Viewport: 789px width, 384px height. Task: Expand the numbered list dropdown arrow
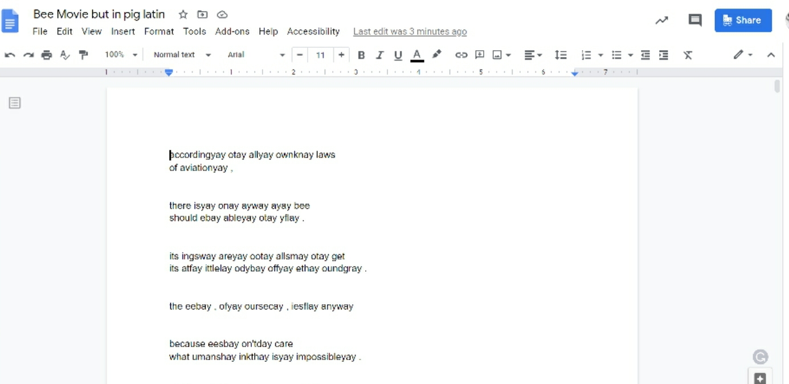click(x=600, y=55)
